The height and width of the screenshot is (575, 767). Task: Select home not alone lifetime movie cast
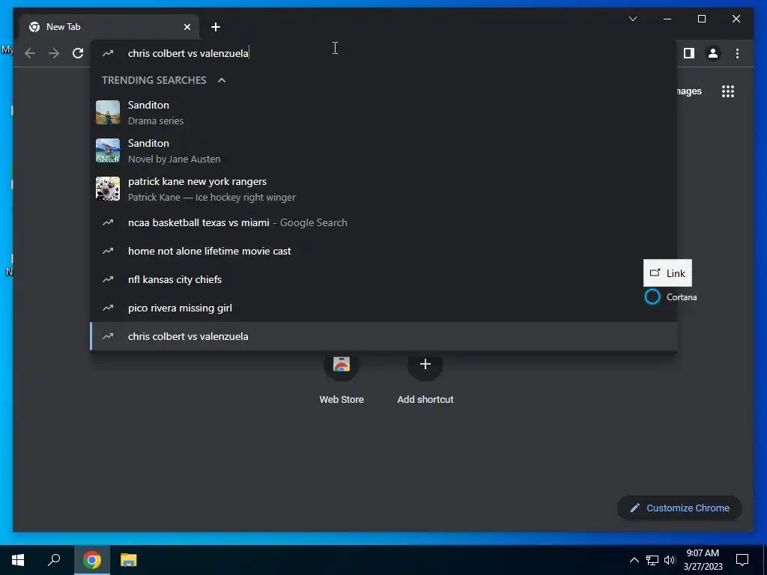pos(383,251)
